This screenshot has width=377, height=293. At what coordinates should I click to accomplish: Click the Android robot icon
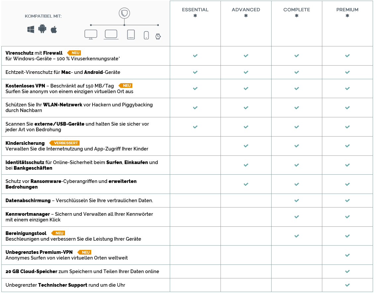click(42, 29)
